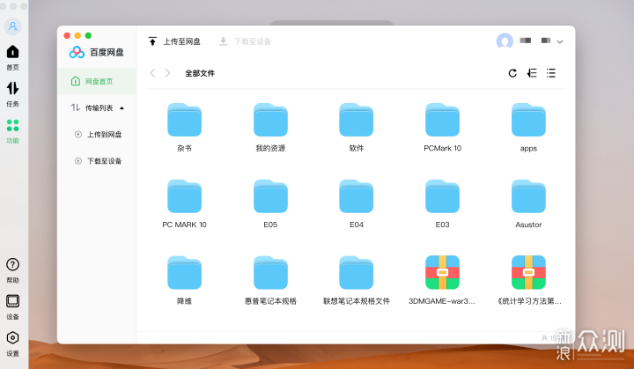The height and width of the screenshot is (369, 634).
Task: Open the user avatar profile
Action: [505, 41]
